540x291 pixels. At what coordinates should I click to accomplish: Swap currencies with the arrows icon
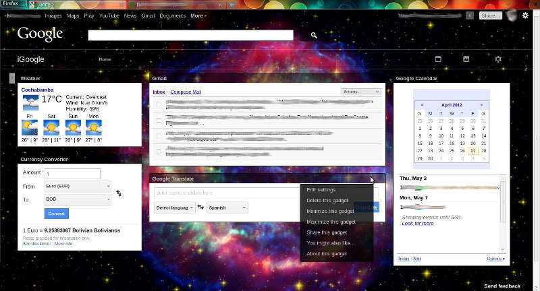point(119,193)
